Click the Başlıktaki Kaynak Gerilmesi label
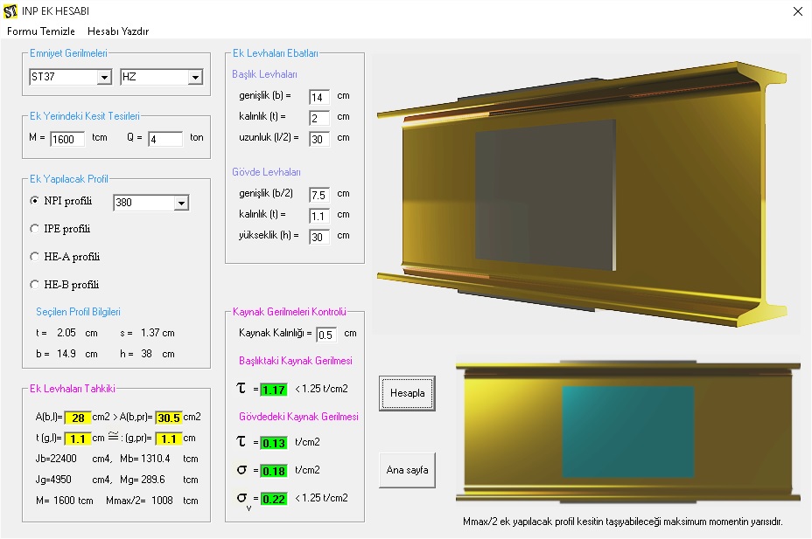Image resolution: width=812 pixels, height=539 pixels. point(296,361)
